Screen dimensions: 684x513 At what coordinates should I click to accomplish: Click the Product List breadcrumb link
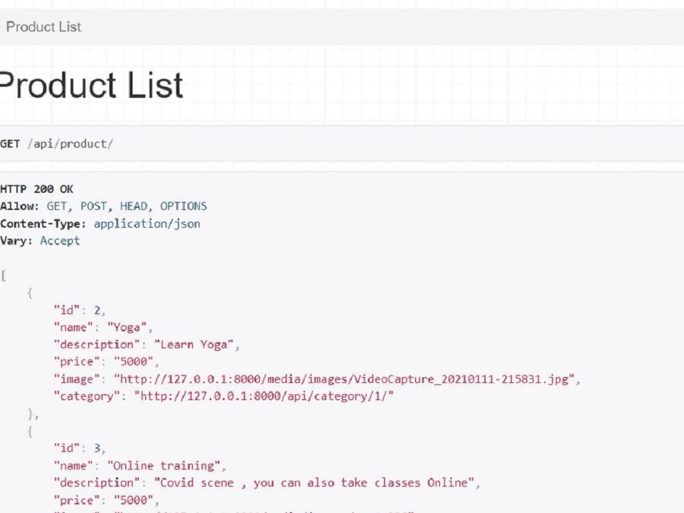pos(42,27)
